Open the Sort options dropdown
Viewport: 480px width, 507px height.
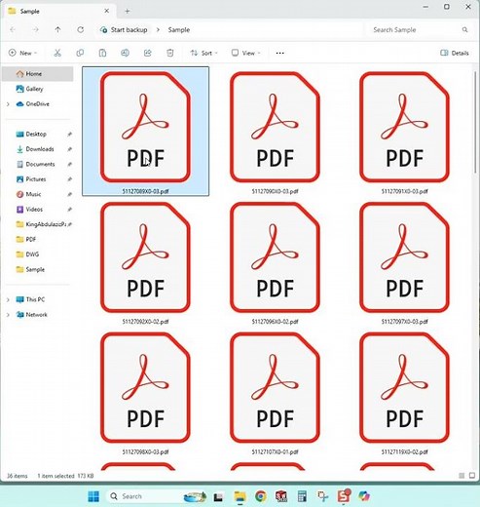(x=203, y=53)
